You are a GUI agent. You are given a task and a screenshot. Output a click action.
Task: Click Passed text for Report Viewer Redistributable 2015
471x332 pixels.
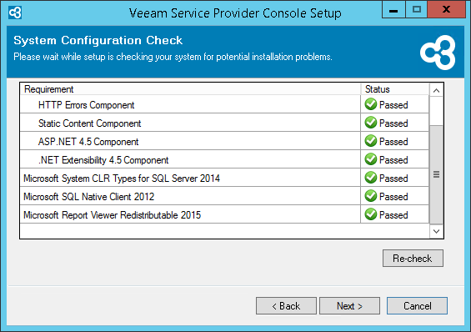click(x=393, y=215)
